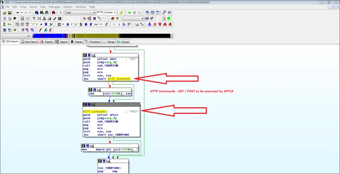Click highlighted HTTP_Commands in the jnz line

[119, 79]
